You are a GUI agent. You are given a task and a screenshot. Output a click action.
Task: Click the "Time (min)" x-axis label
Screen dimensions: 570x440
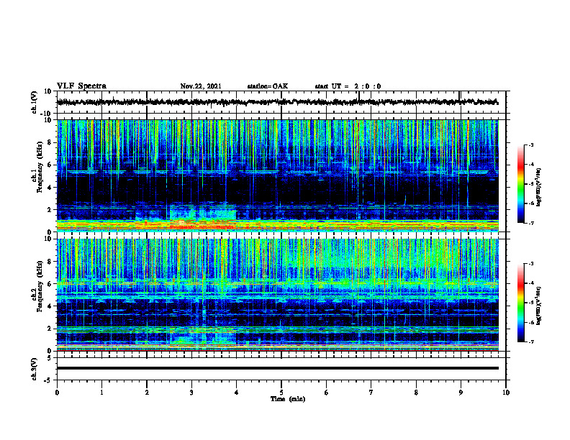pos(288,399)
